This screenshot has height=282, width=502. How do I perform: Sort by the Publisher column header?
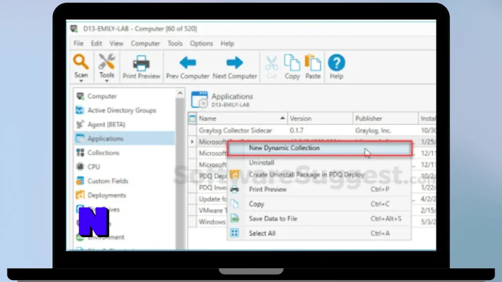tap(385, 118)
